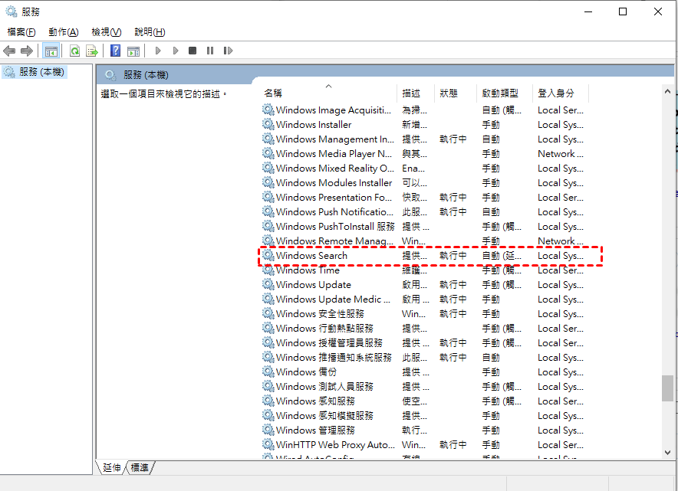Toggle the show/hide console tree icon

coord(51,51)
